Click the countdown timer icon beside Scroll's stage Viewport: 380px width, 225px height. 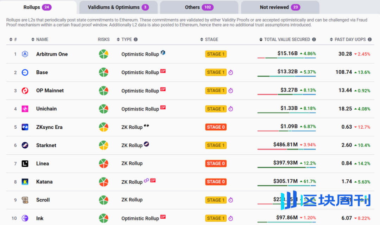click(231, 200)
